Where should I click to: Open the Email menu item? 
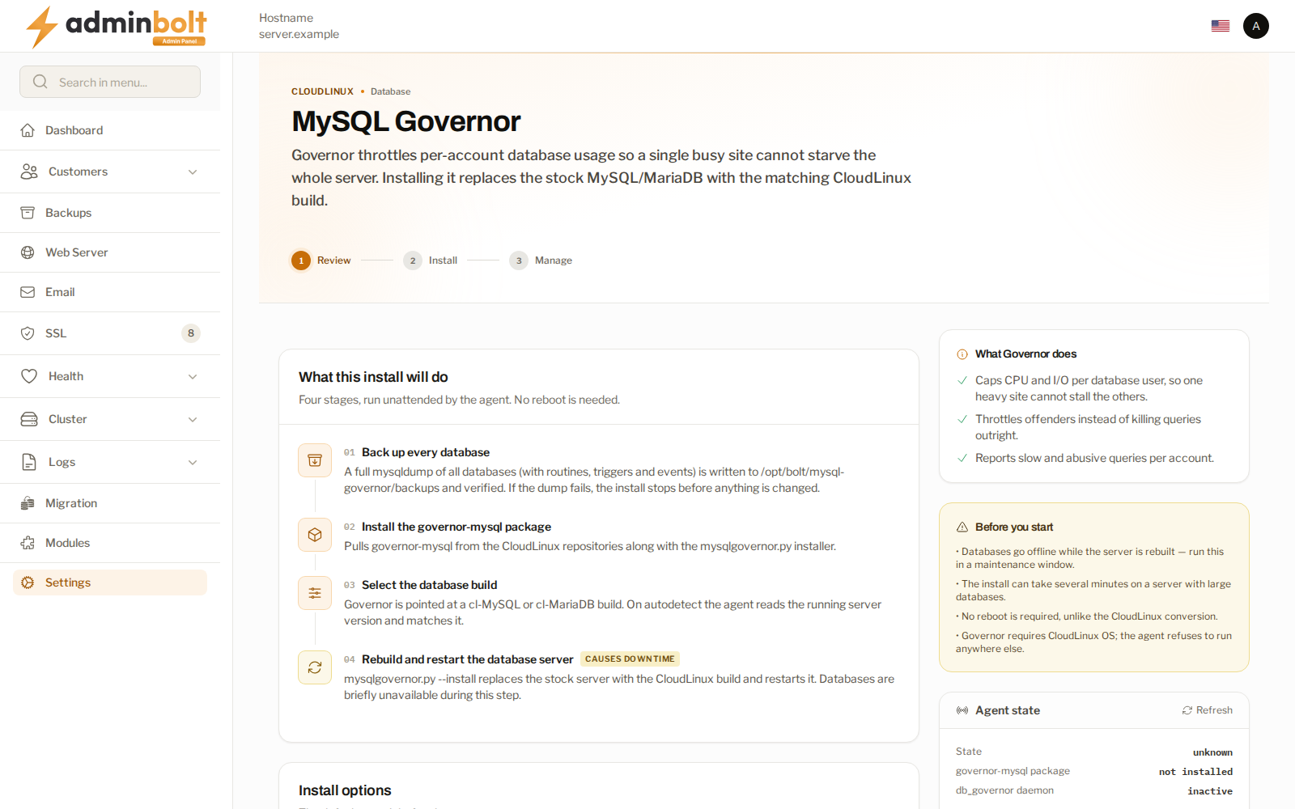coord(110,292)
